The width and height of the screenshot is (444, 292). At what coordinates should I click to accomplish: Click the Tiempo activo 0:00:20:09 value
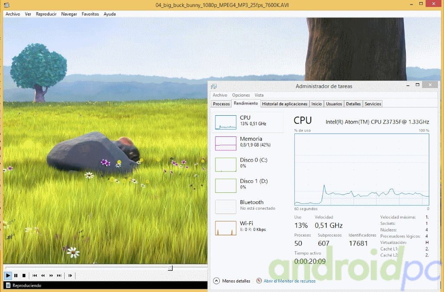pyautogui.click(x=310, y=261)
